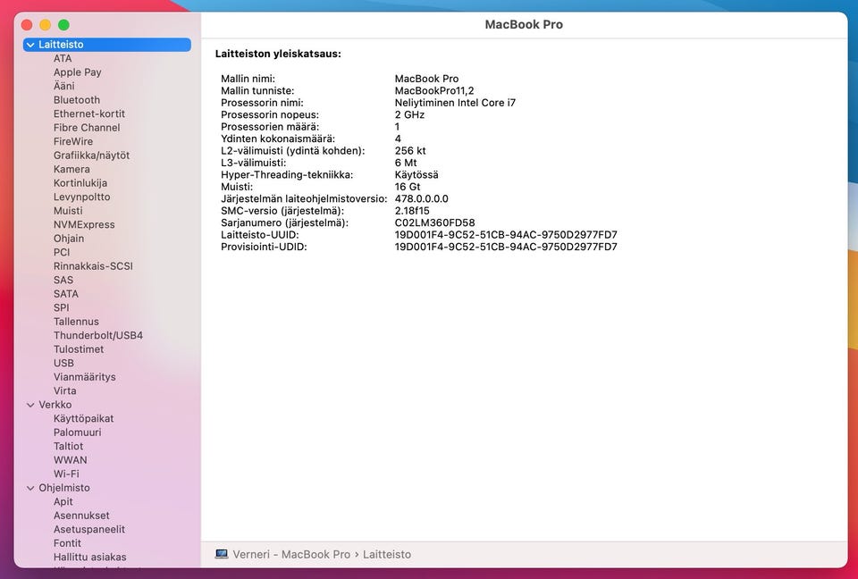
Task: Open Muisti sidebar entry
Action: [68, 211]
